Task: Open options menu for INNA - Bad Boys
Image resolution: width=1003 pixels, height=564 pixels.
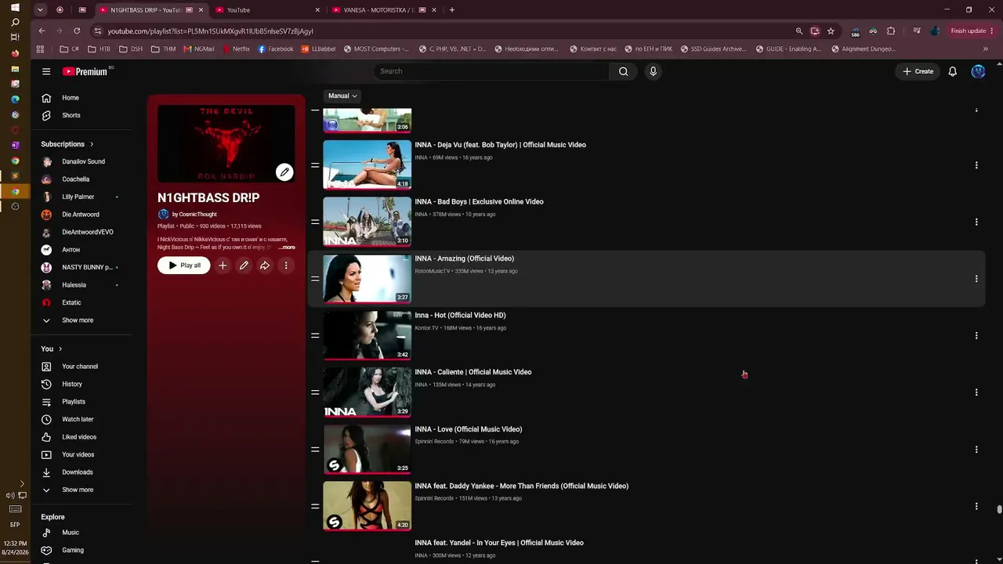Action: pos(976,222)
